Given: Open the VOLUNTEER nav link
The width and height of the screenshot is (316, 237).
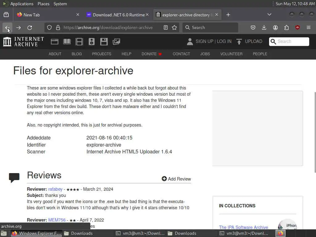Looking at the screenshot, I should pos(231,54).
